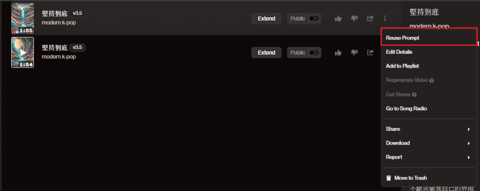This screenshot has height=191, width=480.
Task: Like the first 堅持到底 song
Action: click(338, 19)
